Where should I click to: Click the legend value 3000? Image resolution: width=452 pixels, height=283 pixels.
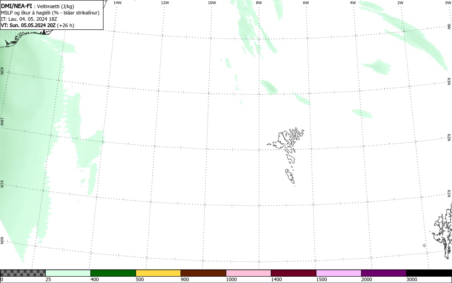pos(412,279)
